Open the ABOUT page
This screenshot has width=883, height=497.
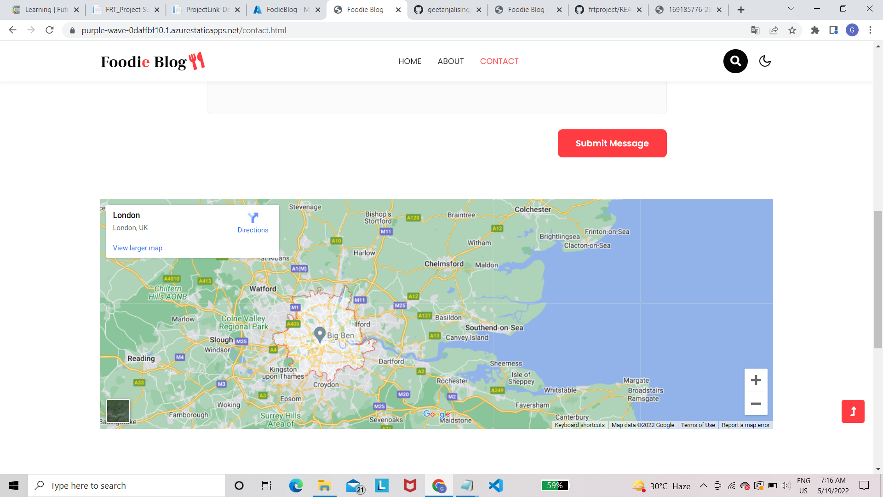click(x=450, y=61)
